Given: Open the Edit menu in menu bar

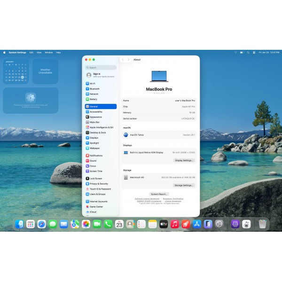Looking at the screenshot, I should [x=31, y=52].
